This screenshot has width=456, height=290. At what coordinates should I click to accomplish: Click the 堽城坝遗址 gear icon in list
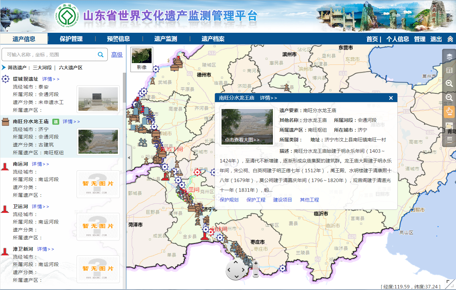coord(5,79)
